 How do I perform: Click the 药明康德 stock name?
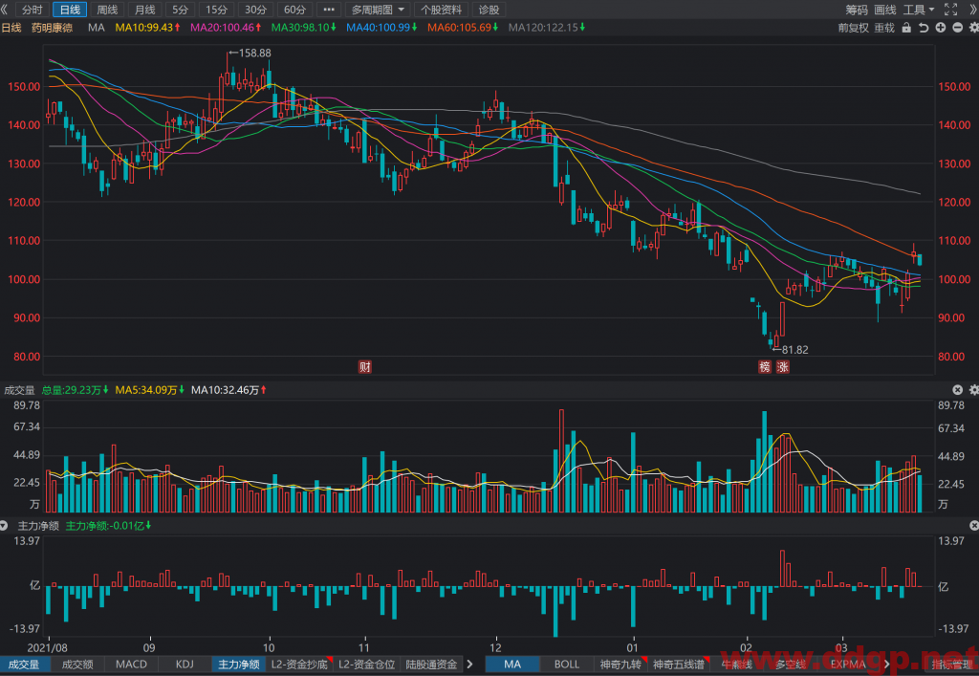52,28
